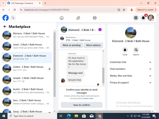The height and width of the screenshot is (119, 159).
Task: Open account profile picture menu
Action: 151,18
